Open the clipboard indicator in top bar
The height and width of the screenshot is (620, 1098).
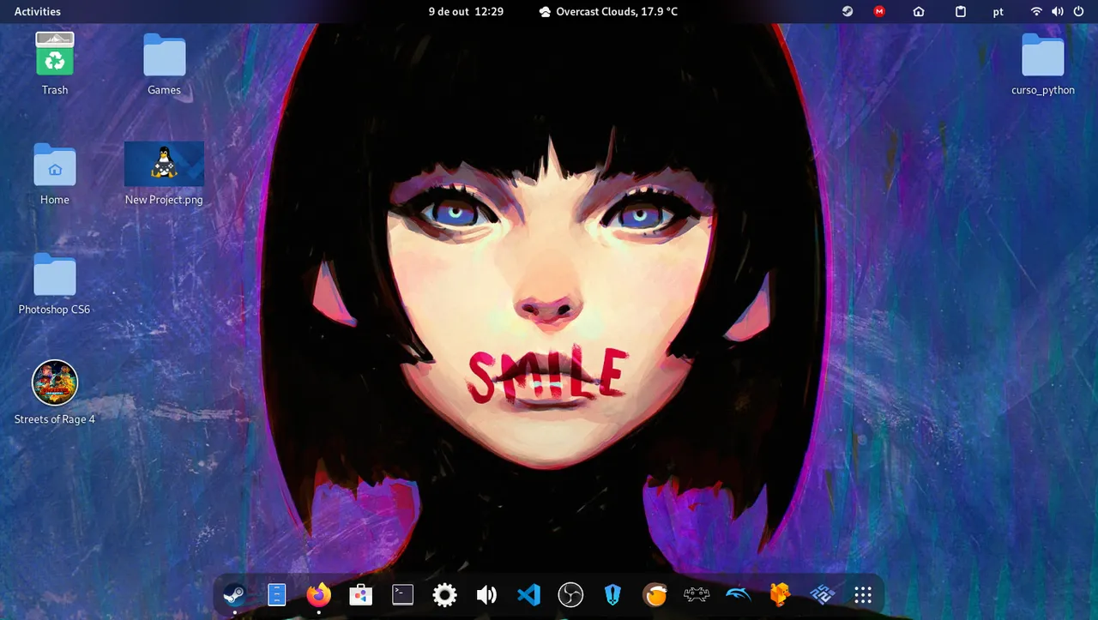pyautogui.click(x=961, y=12)
